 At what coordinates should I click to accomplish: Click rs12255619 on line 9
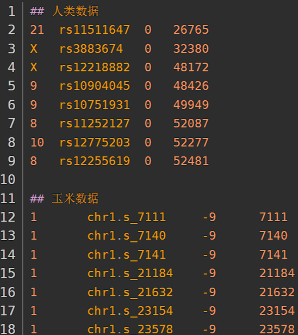[95, 161]
